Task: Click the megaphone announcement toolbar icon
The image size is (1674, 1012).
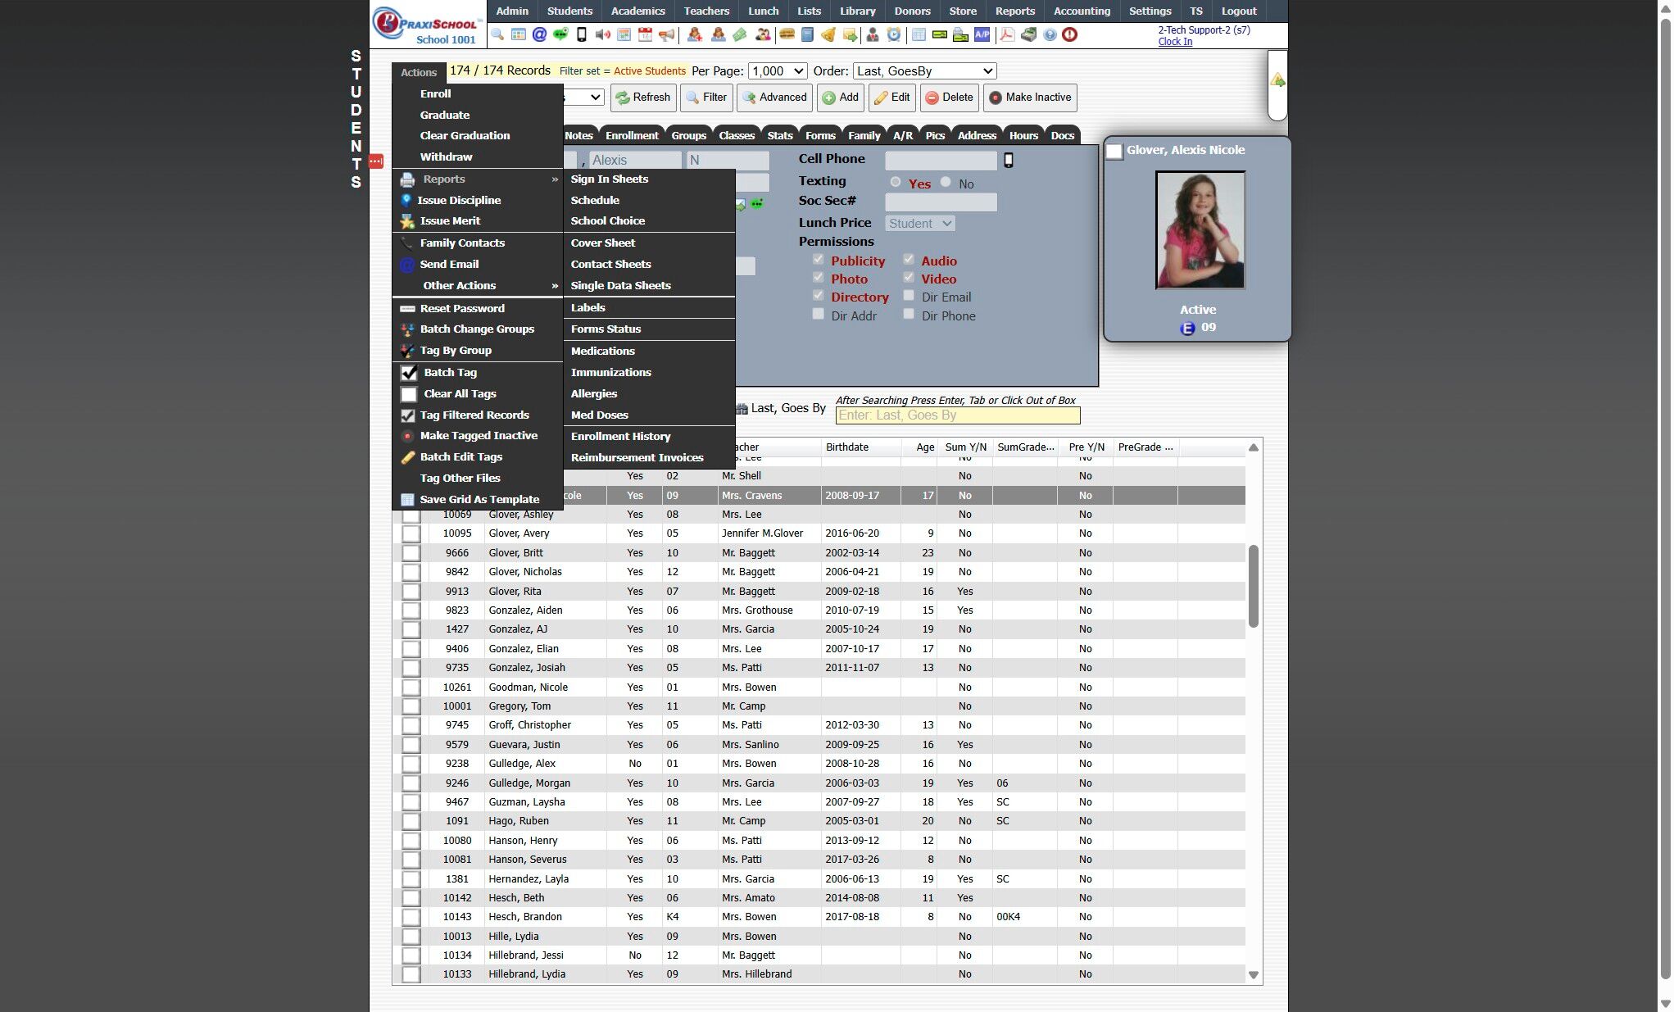Action: tap(666, 34)
